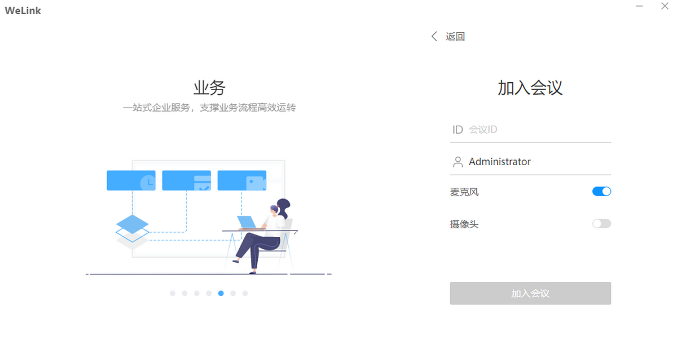677x345 pixels.
Task: Minimize the WeLink window
Action: coord(639,6)
